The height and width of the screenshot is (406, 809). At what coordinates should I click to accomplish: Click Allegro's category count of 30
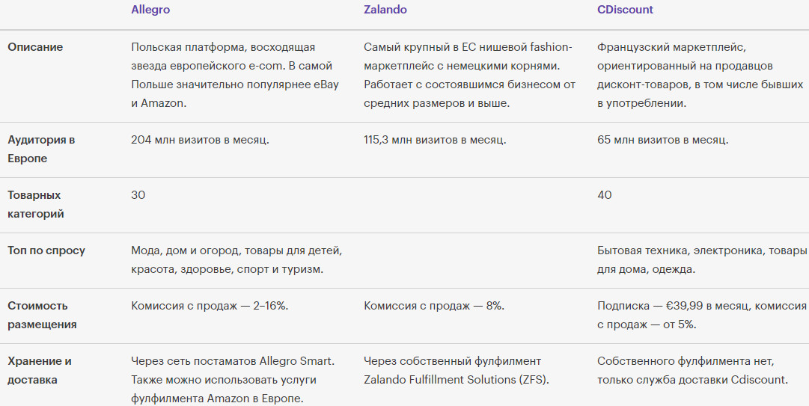138,195
